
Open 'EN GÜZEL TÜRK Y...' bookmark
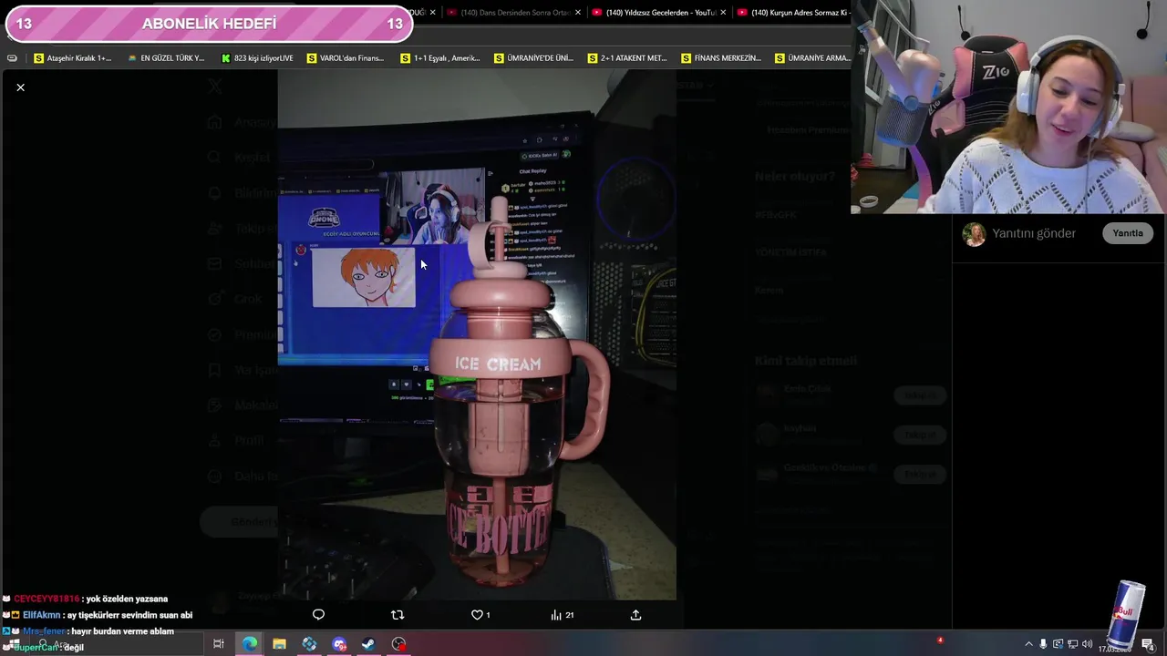[x=165, y=58]
